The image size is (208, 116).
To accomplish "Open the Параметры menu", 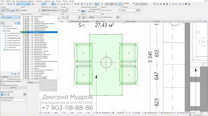I will pos(39,1).
